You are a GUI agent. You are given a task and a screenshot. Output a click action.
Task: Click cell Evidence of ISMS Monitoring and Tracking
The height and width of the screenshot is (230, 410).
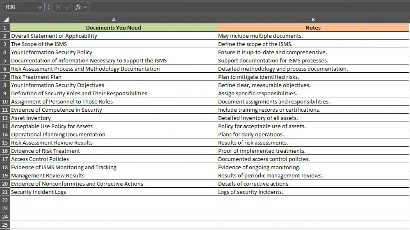(114, 167)
